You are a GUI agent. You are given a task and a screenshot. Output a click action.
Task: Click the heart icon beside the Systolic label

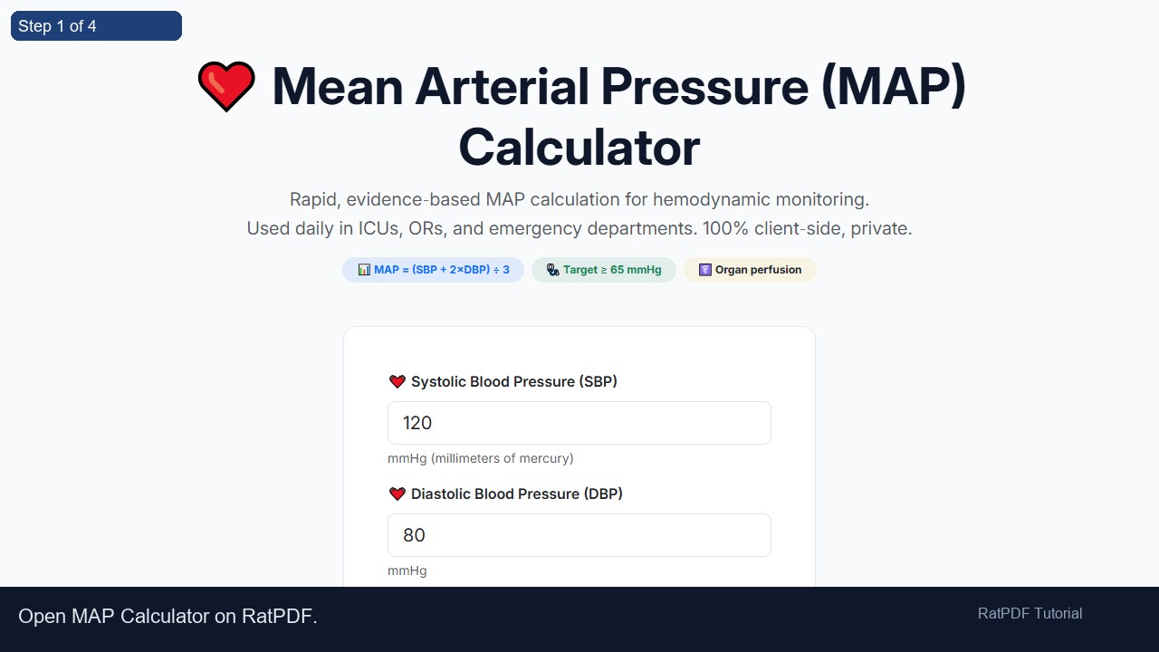pos(397,382)
